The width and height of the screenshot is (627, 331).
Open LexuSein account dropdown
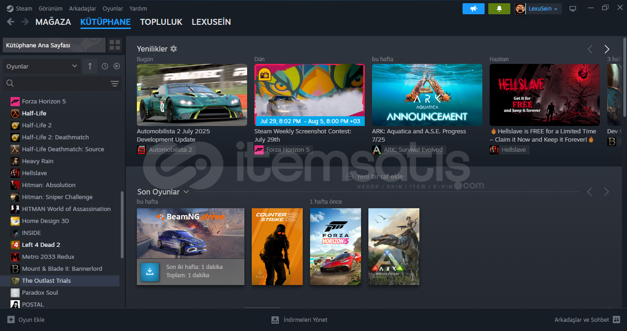click(x=543, y=9)
